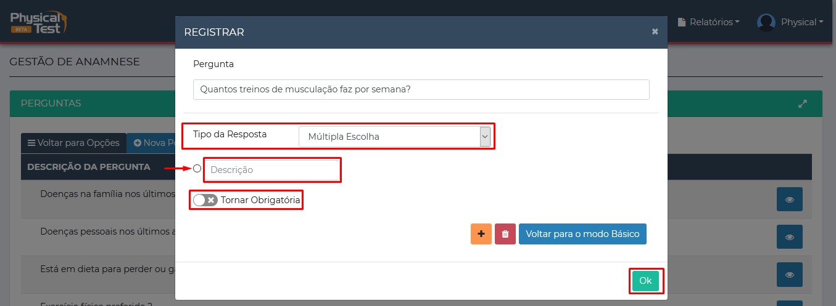Click the Descrição option text field
The height and width of the screenshot is (306, 836).
coord(272,170)
